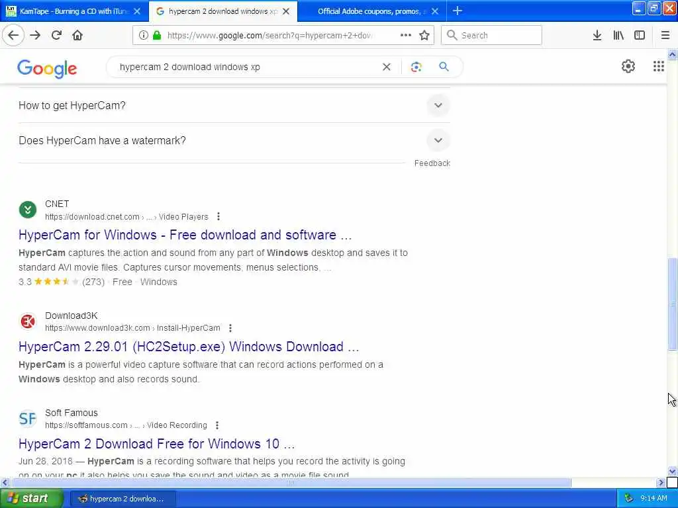Click the Feedback link under questions
Viewport: 678px width, 508px height.
[x=432, y=163]
